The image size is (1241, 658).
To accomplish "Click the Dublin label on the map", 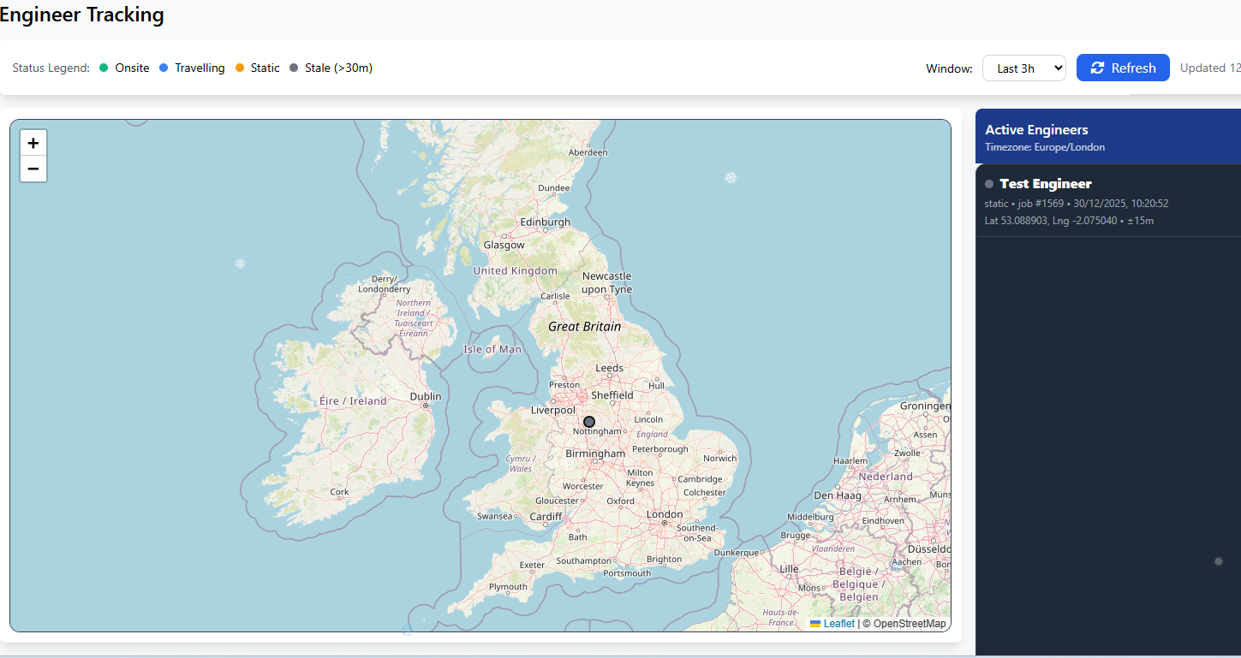I will point(426,396).
